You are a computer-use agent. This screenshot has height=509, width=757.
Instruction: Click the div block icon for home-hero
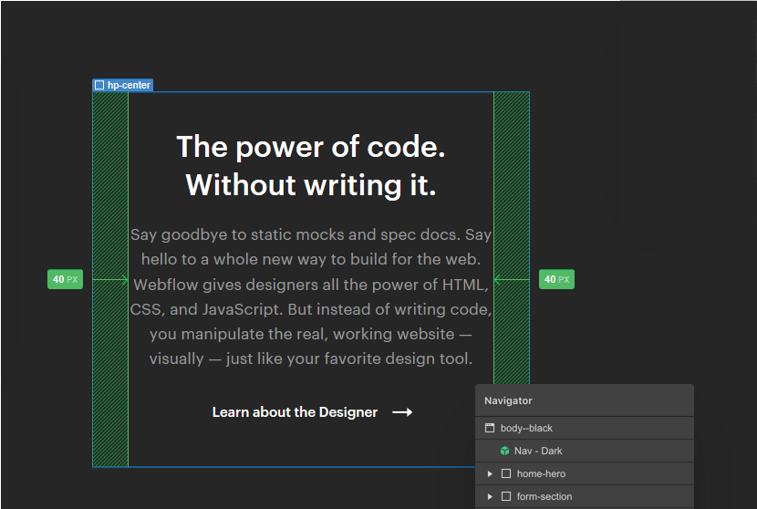506,473
